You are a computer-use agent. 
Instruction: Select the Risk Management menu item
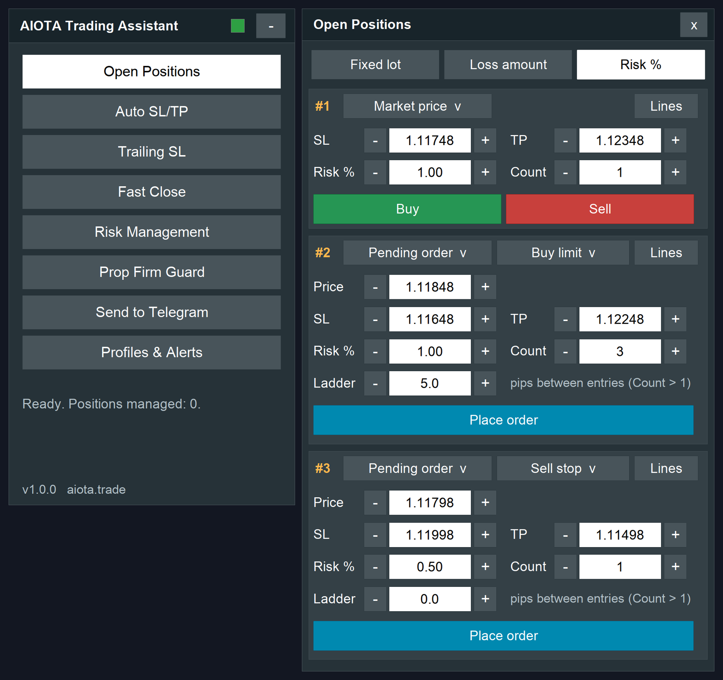151,232
